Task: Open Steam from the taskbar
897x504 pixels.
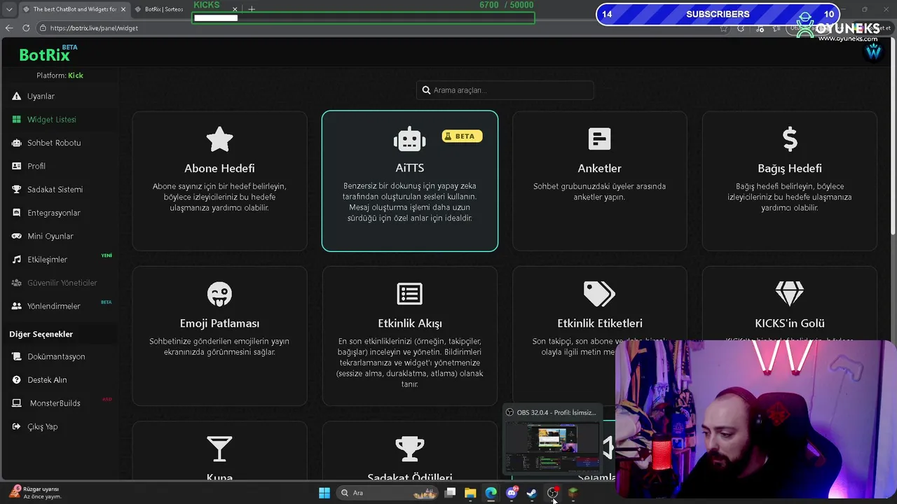Action: [x=532, y=493]
